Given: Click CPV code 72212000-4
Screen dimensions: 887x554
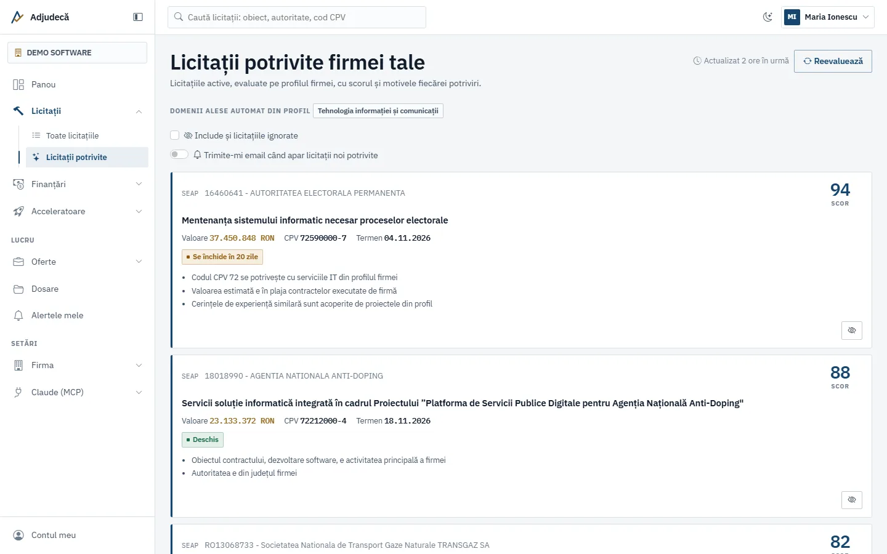Looking at the screenshot, I should 323,421.
